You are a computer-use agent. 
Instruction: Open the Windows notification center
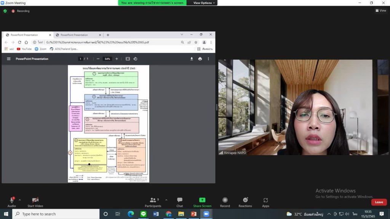(382, 214)
